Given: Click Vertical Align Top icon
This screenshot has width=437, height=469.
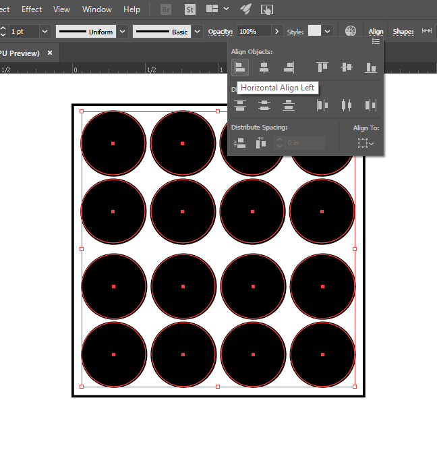Looking at the screenshot, I should [322, 67].
